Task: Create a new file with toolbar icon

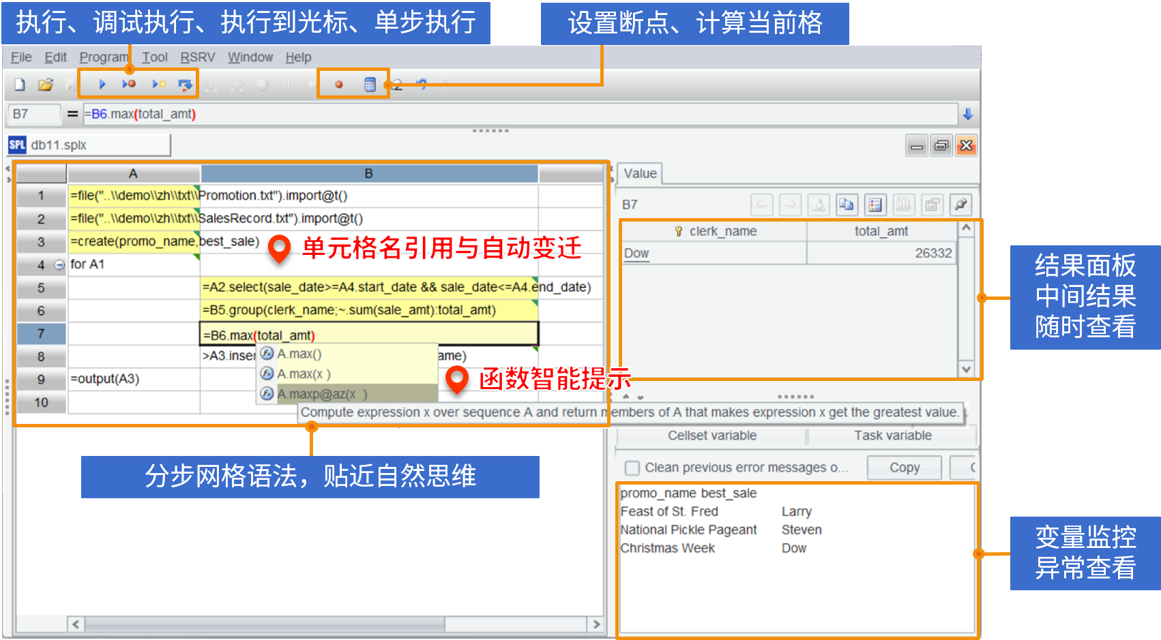Action: coord(20,85)
